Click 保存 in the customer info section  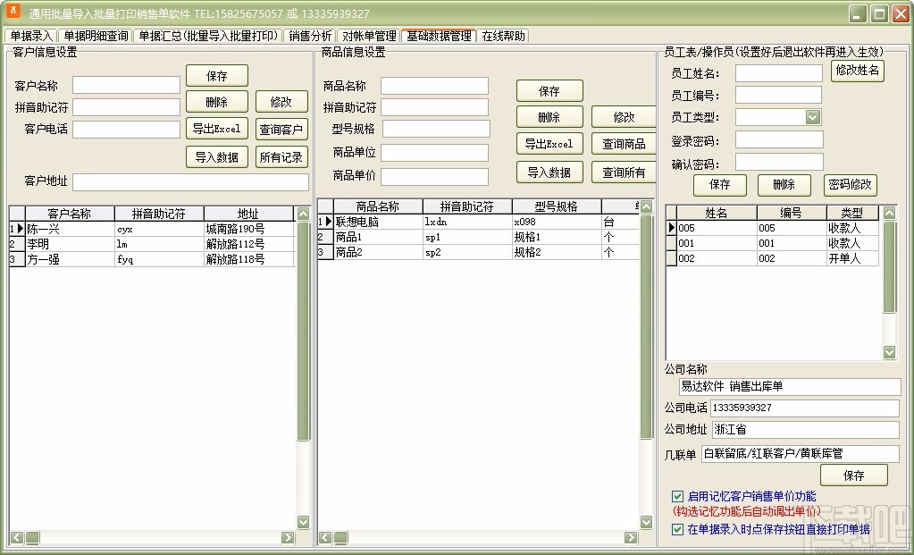pos(216,76)
